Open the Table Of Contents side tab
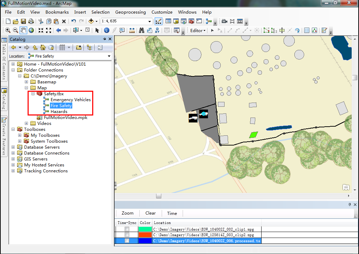Viewport: 359px width, 254px height. pos(4,59)
